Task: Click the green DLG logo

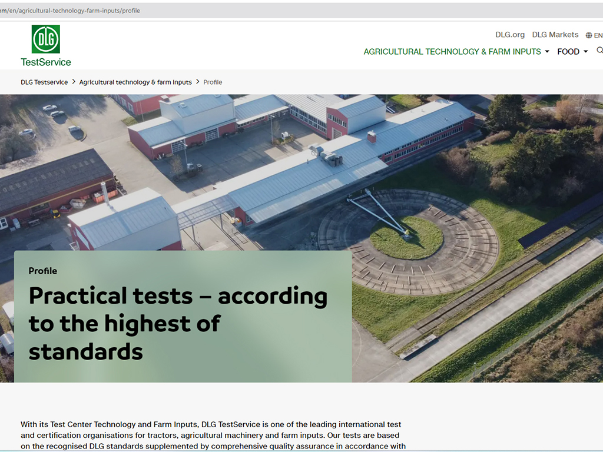Action: (x=46, y=39)
